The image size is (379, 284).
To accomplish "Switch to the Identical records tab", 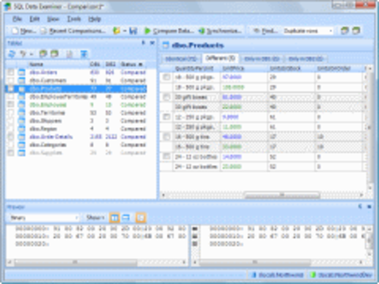I will click(181, 59).
